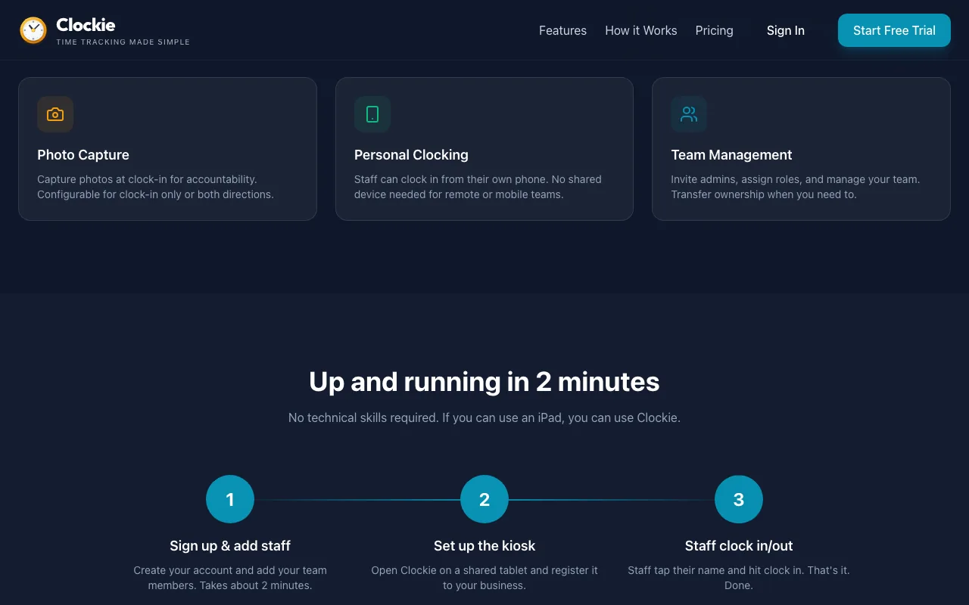Click the Photo Capture card title
Image resolution: width=969 pixels, height=605 pixels.
83,155
